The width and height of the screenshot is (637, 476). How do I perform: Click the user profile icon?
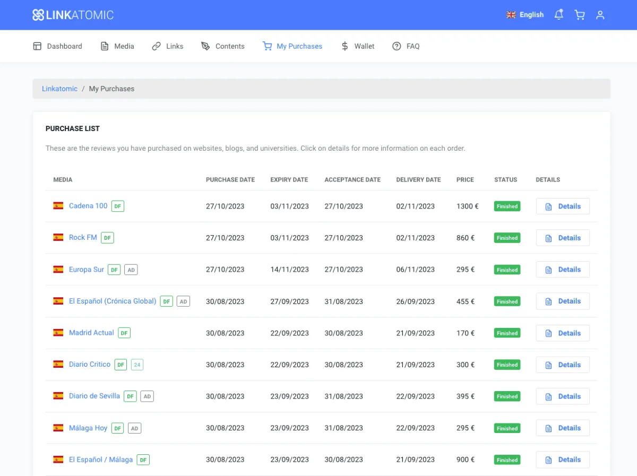point(600,15)
